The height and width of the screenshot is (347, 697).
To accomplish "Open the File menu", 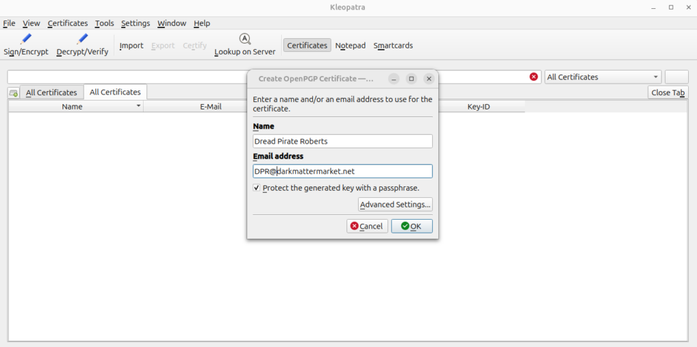I will pyautogui.click(x=9, y=23).
